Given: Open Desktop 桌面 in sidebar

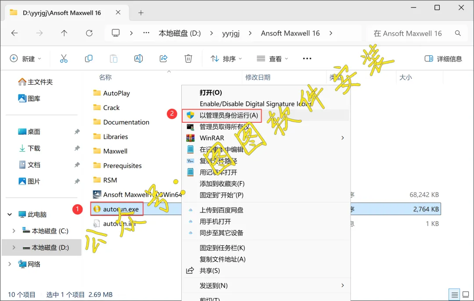Looking at the screenshot, I should tap(29, 131).
